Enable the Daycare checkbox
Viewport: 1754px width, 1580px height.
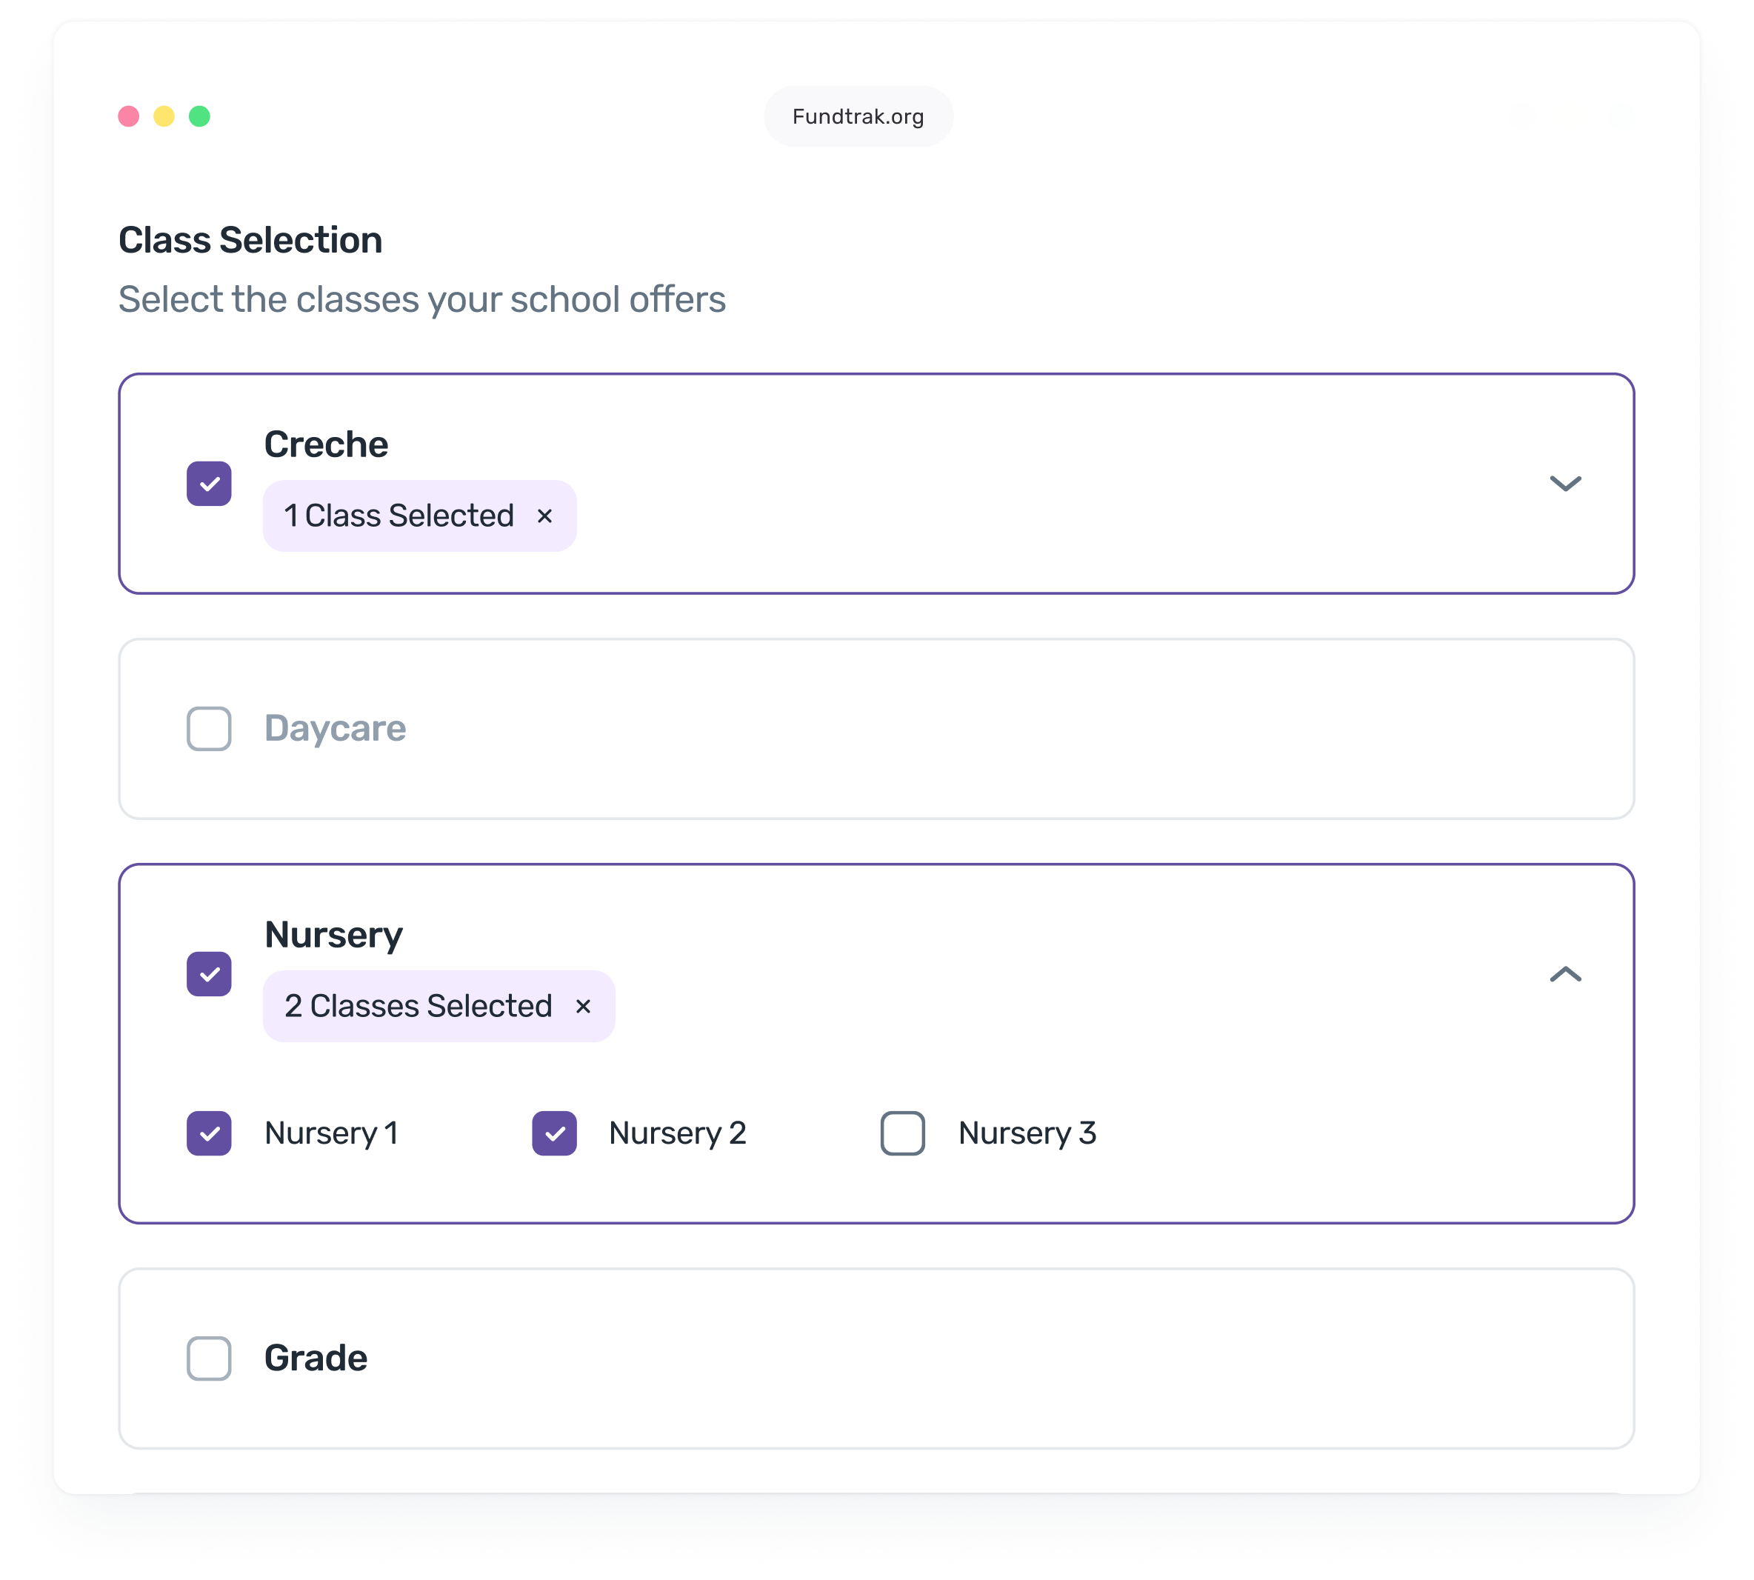(208, 729)
